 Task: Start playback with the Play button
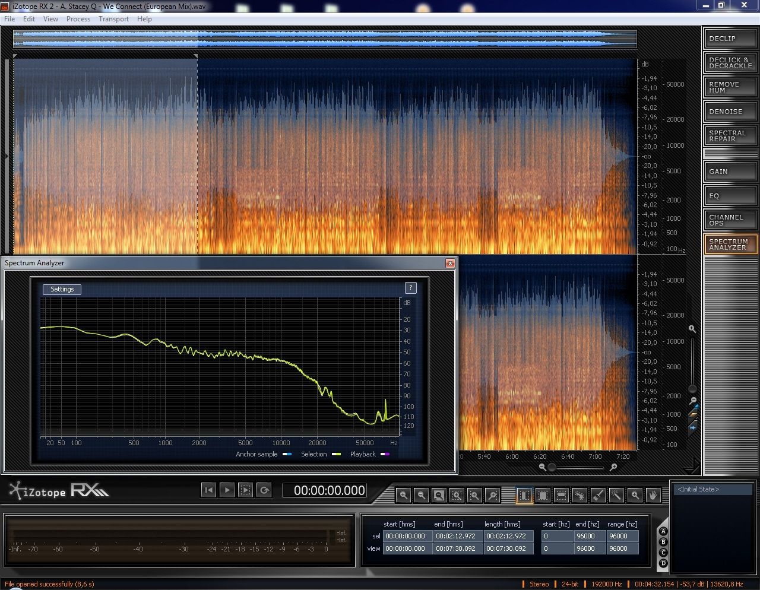tap(227, 490)
